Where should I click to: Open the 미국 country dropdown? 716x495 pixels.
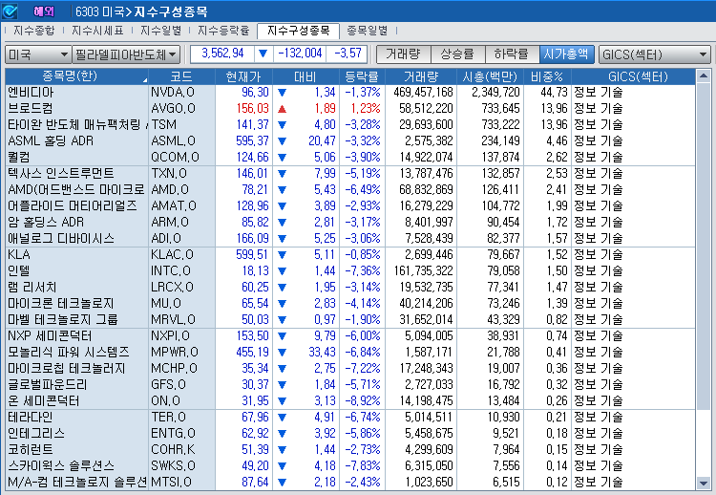38,54
